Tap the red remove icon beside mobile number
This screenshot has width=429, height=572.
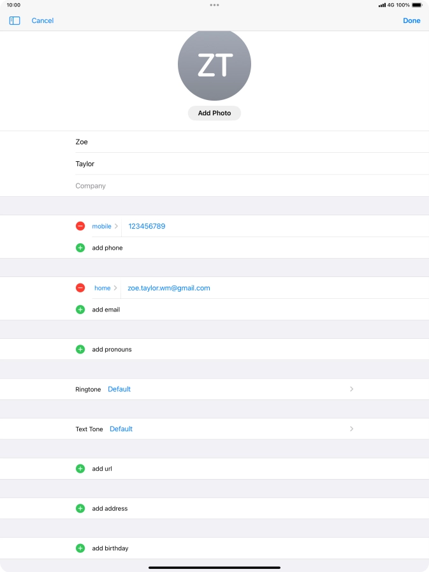(x=80, y=226)
